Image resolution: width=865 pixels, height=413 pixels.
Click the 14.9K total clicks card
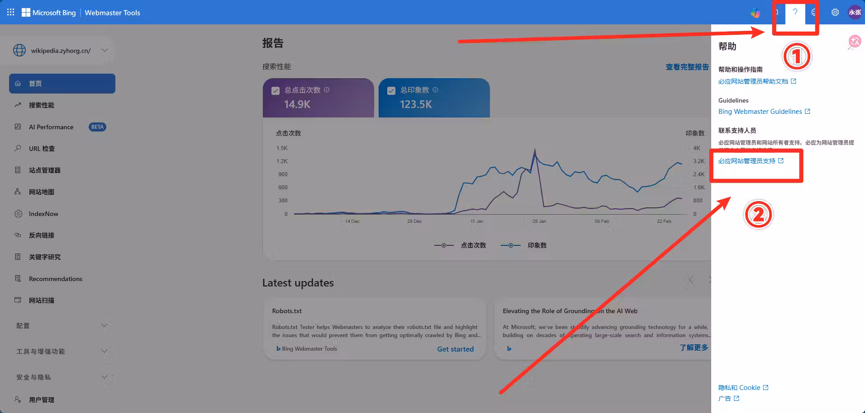tap(318, 98)
